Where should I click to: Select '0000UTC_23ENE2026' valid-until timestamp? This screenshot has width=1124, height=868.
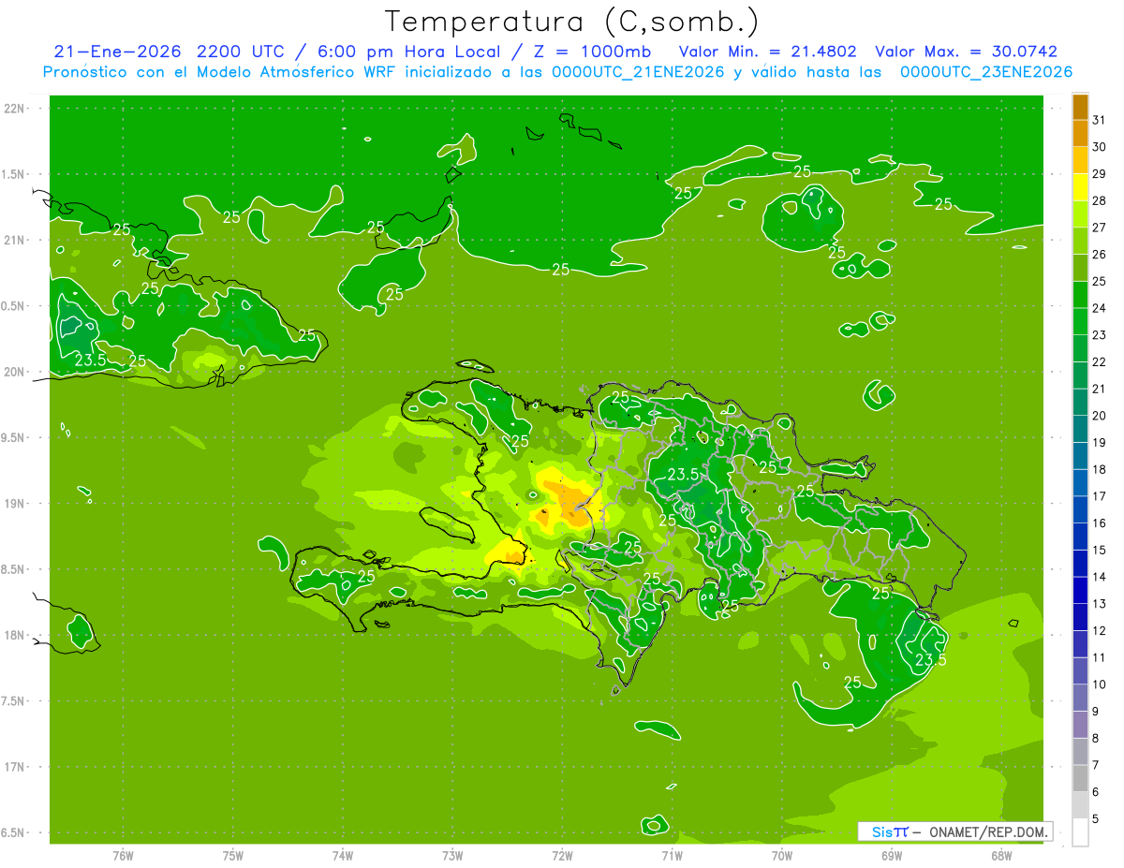(x=985, y=72)
